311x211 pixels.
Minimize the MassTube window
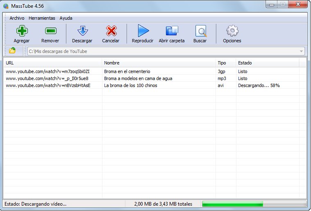tap(272, 5)
